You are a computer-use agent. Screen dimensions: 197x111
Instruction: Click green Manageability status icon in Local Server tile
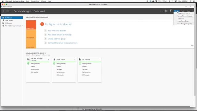coord(54,64)
